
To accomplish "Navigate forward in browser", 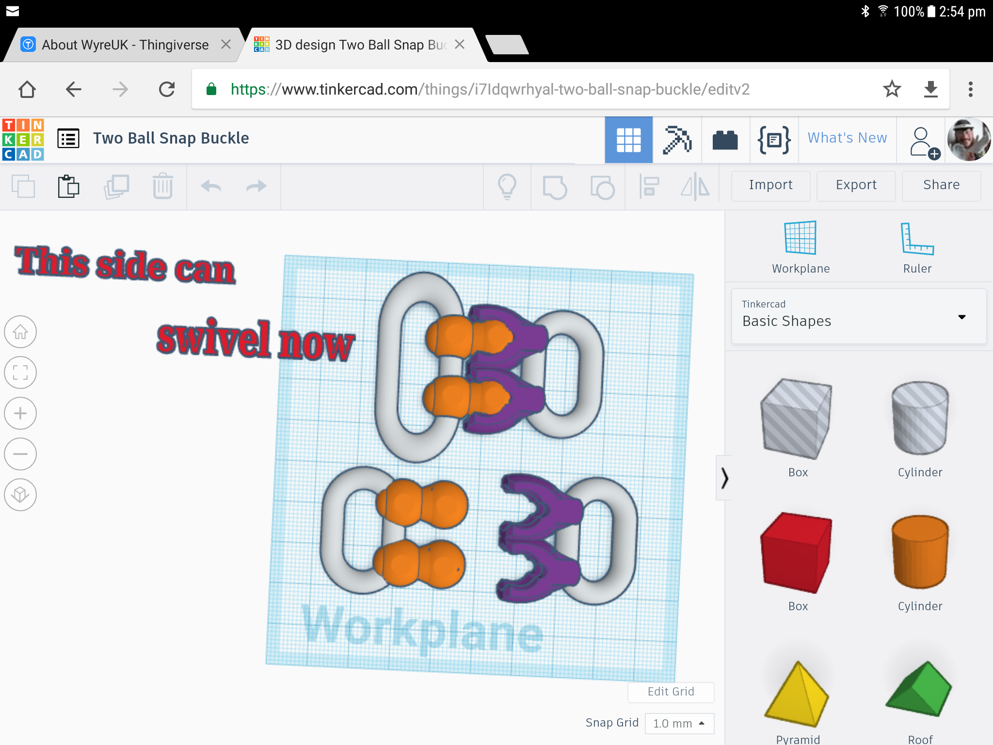I will 120,89.
